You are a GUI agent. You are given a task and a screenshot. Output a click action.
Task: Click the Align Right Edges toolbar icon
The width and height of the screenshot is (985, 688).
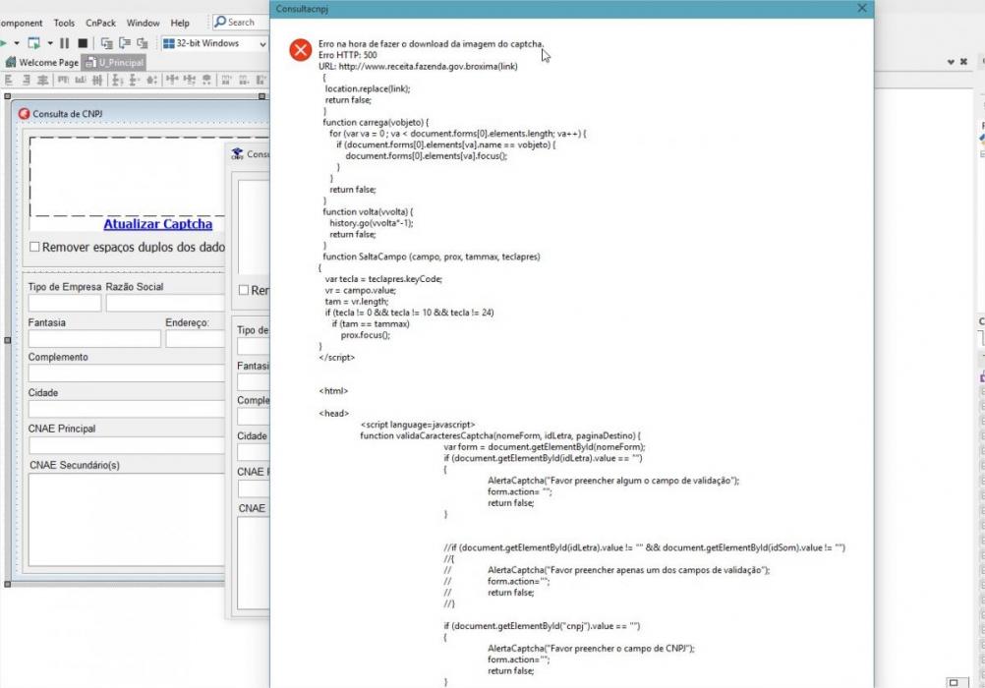coord(27,80)
